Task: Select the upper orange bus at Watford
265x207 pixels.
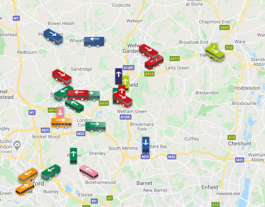Action: coord(28,176)
